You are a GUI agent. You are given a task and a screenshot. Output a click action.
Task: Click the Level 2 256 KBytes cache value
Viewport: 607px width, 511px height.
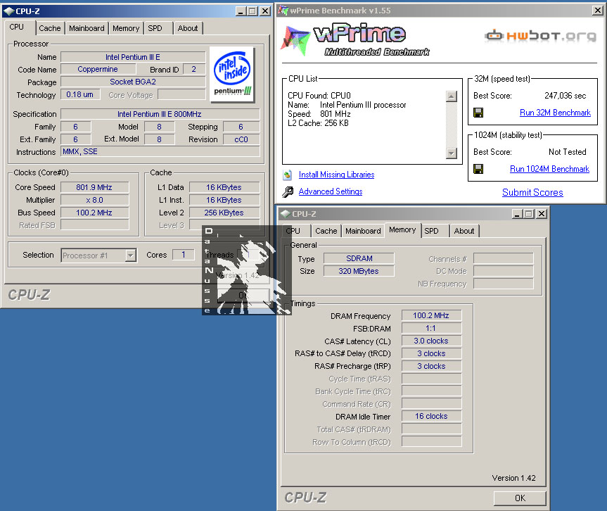point(224,213)
